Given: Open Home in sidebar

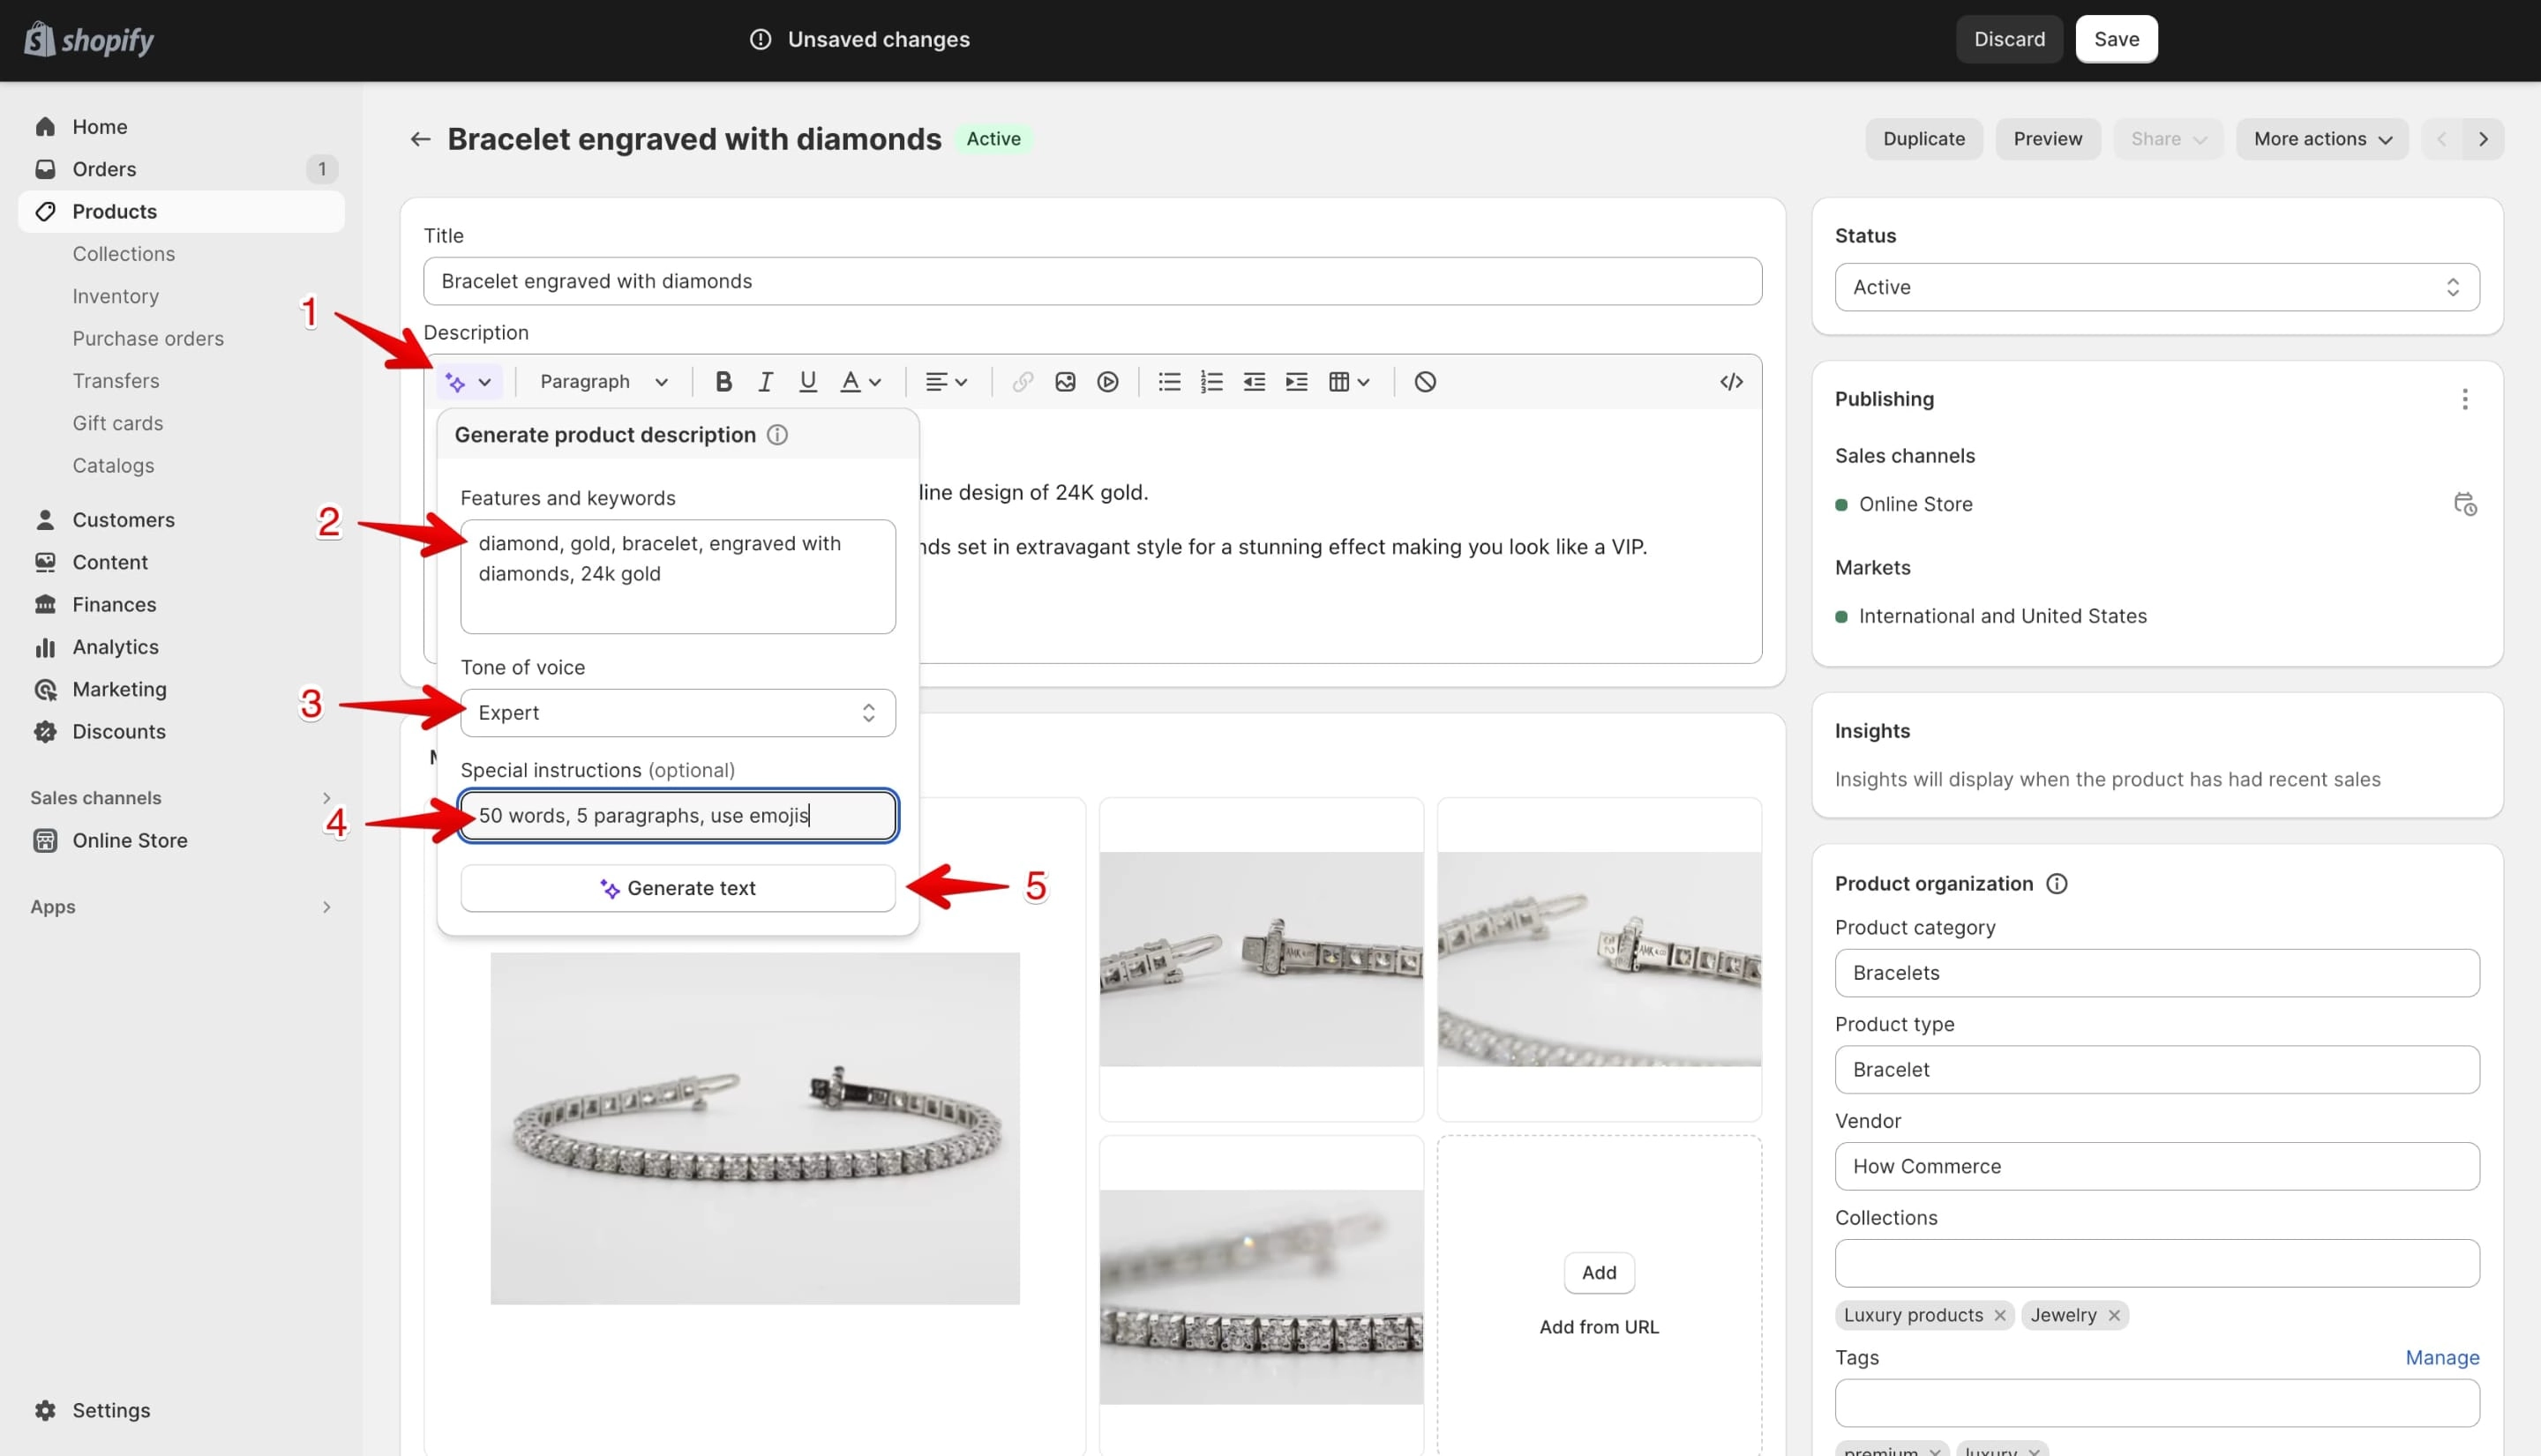Looking at the screenshot, I should [x=181, y=127].
